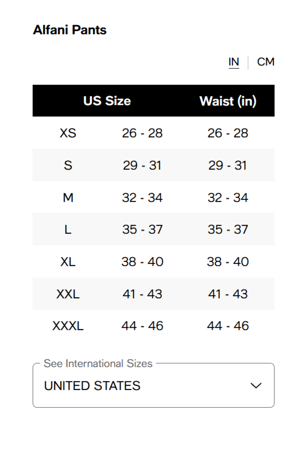Click the XS size row label

pyautogui.click(x=68, y=133)
